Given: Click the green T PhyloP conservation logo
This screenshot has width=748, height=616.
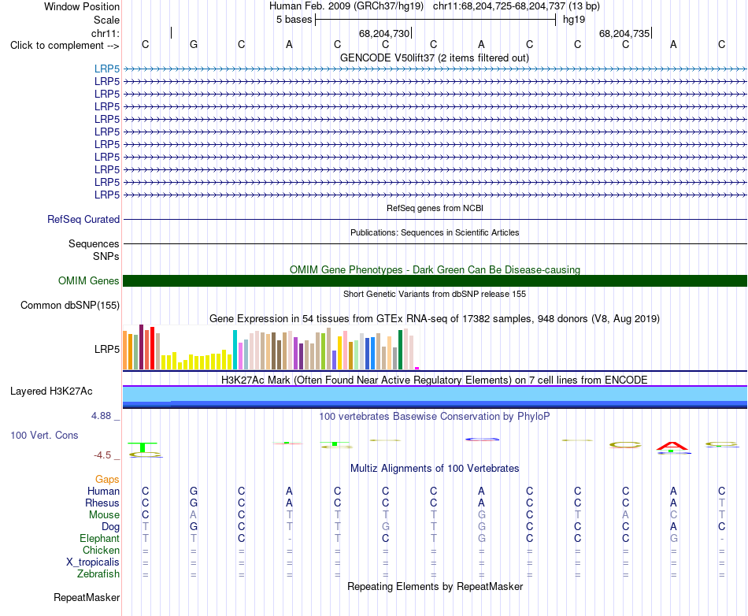Looking at the screenshot, I should click(x=143, y=447).
